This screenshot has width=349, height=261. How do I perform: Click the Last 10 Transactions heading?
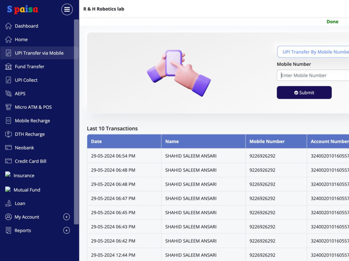(x=112, y=128)
